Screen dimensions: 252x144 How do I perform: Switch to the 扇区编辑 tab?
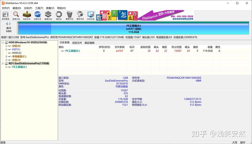point(89,43)
